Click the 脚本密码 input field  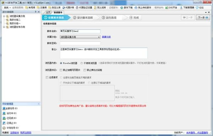80,43
